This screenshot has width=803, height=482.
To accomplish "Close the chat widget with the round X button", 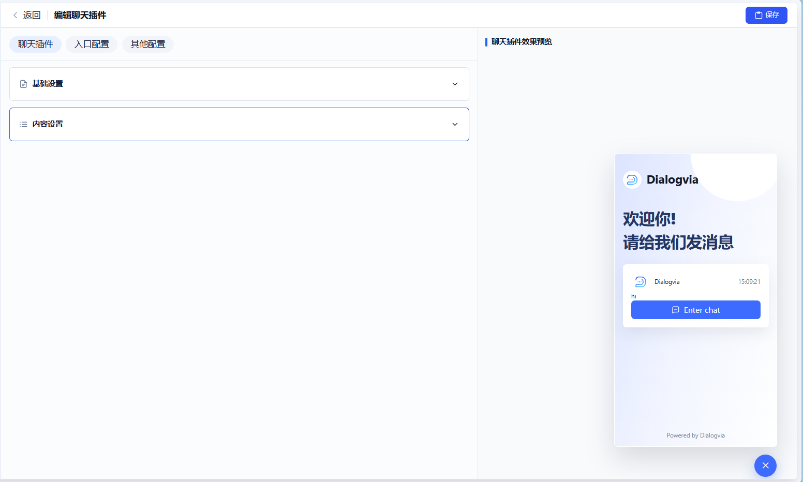I will click(765, 465).
